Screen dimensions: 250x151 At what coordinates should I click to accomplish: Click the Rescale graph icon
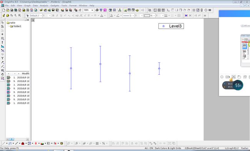click(x=150, y=10)
